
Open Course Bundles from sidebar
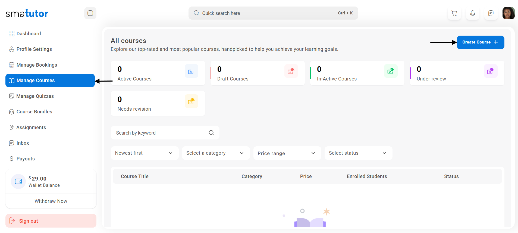coord(34,112)
